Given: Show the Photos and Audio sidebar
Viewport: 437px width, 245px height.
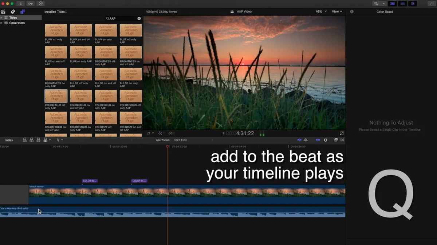Looking at the screenshot, I should click(13, 12).
